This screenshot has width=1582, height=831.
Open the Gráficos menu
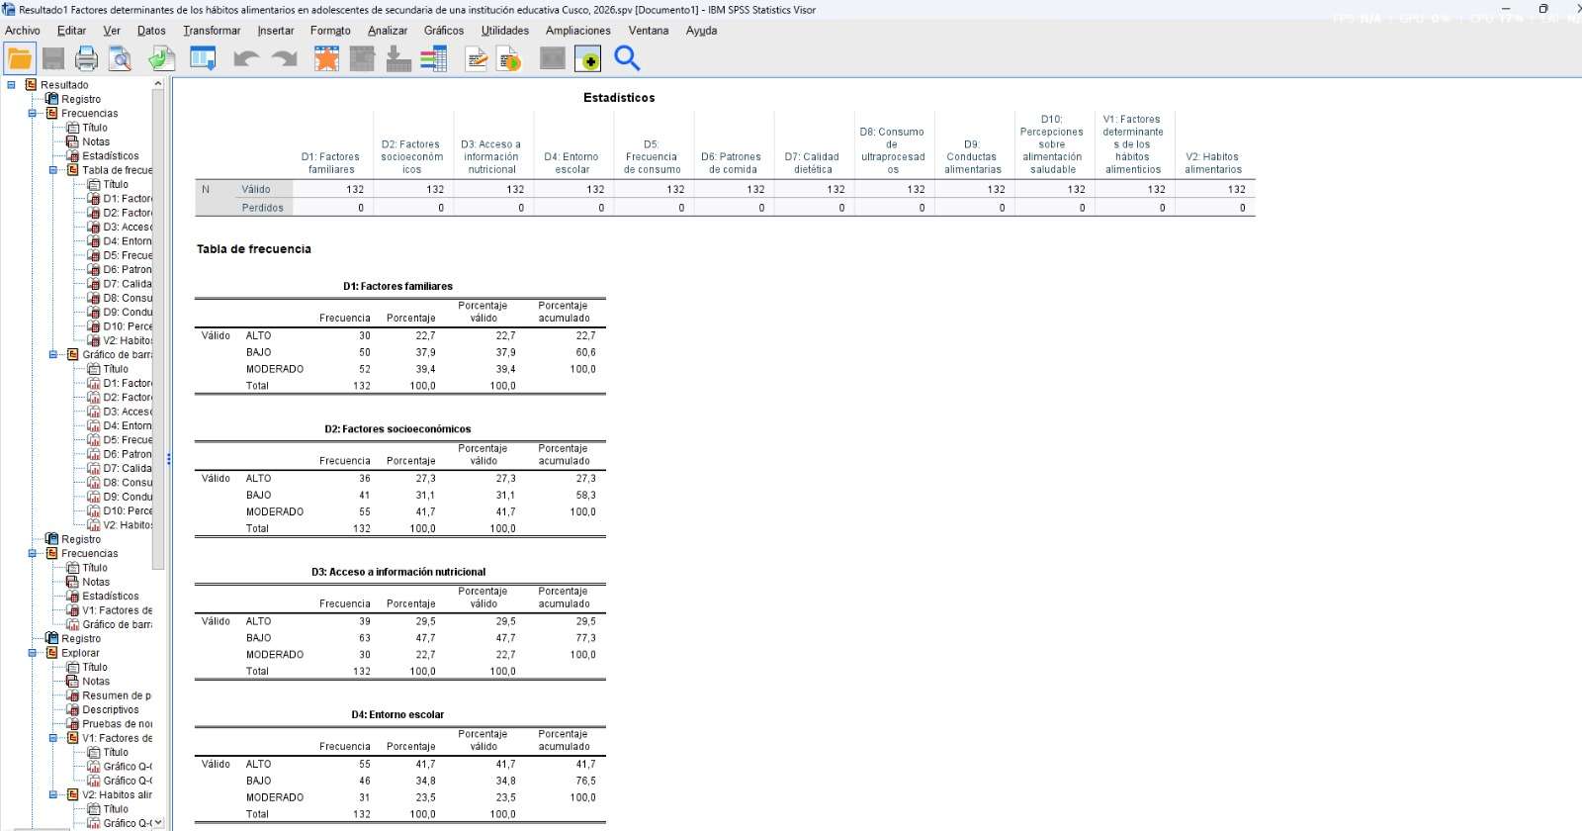tap(444, 31)
